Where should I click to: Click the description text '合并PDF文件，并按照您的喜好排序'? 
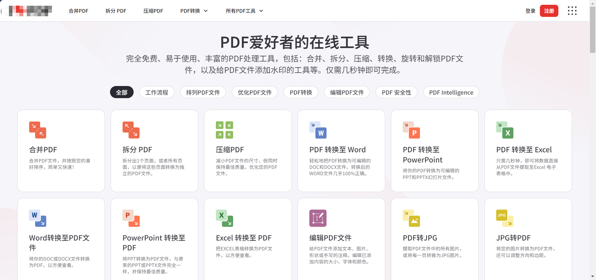(60, 164)
